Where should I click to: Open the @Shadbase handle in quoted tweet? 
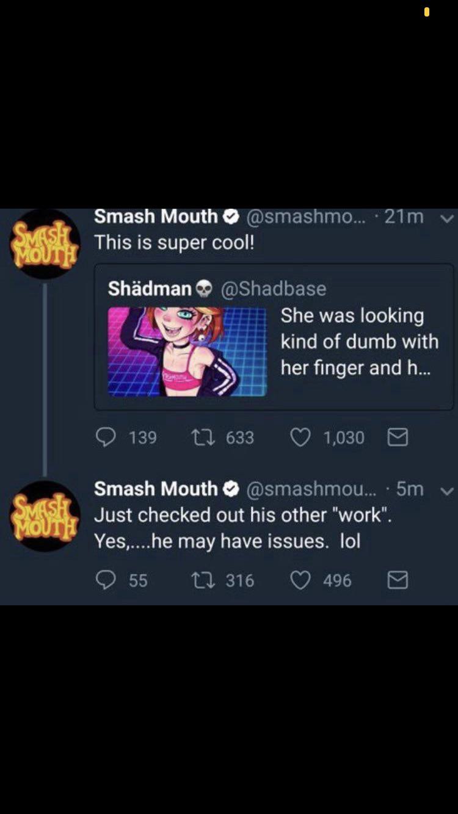(x=273, y=289)
